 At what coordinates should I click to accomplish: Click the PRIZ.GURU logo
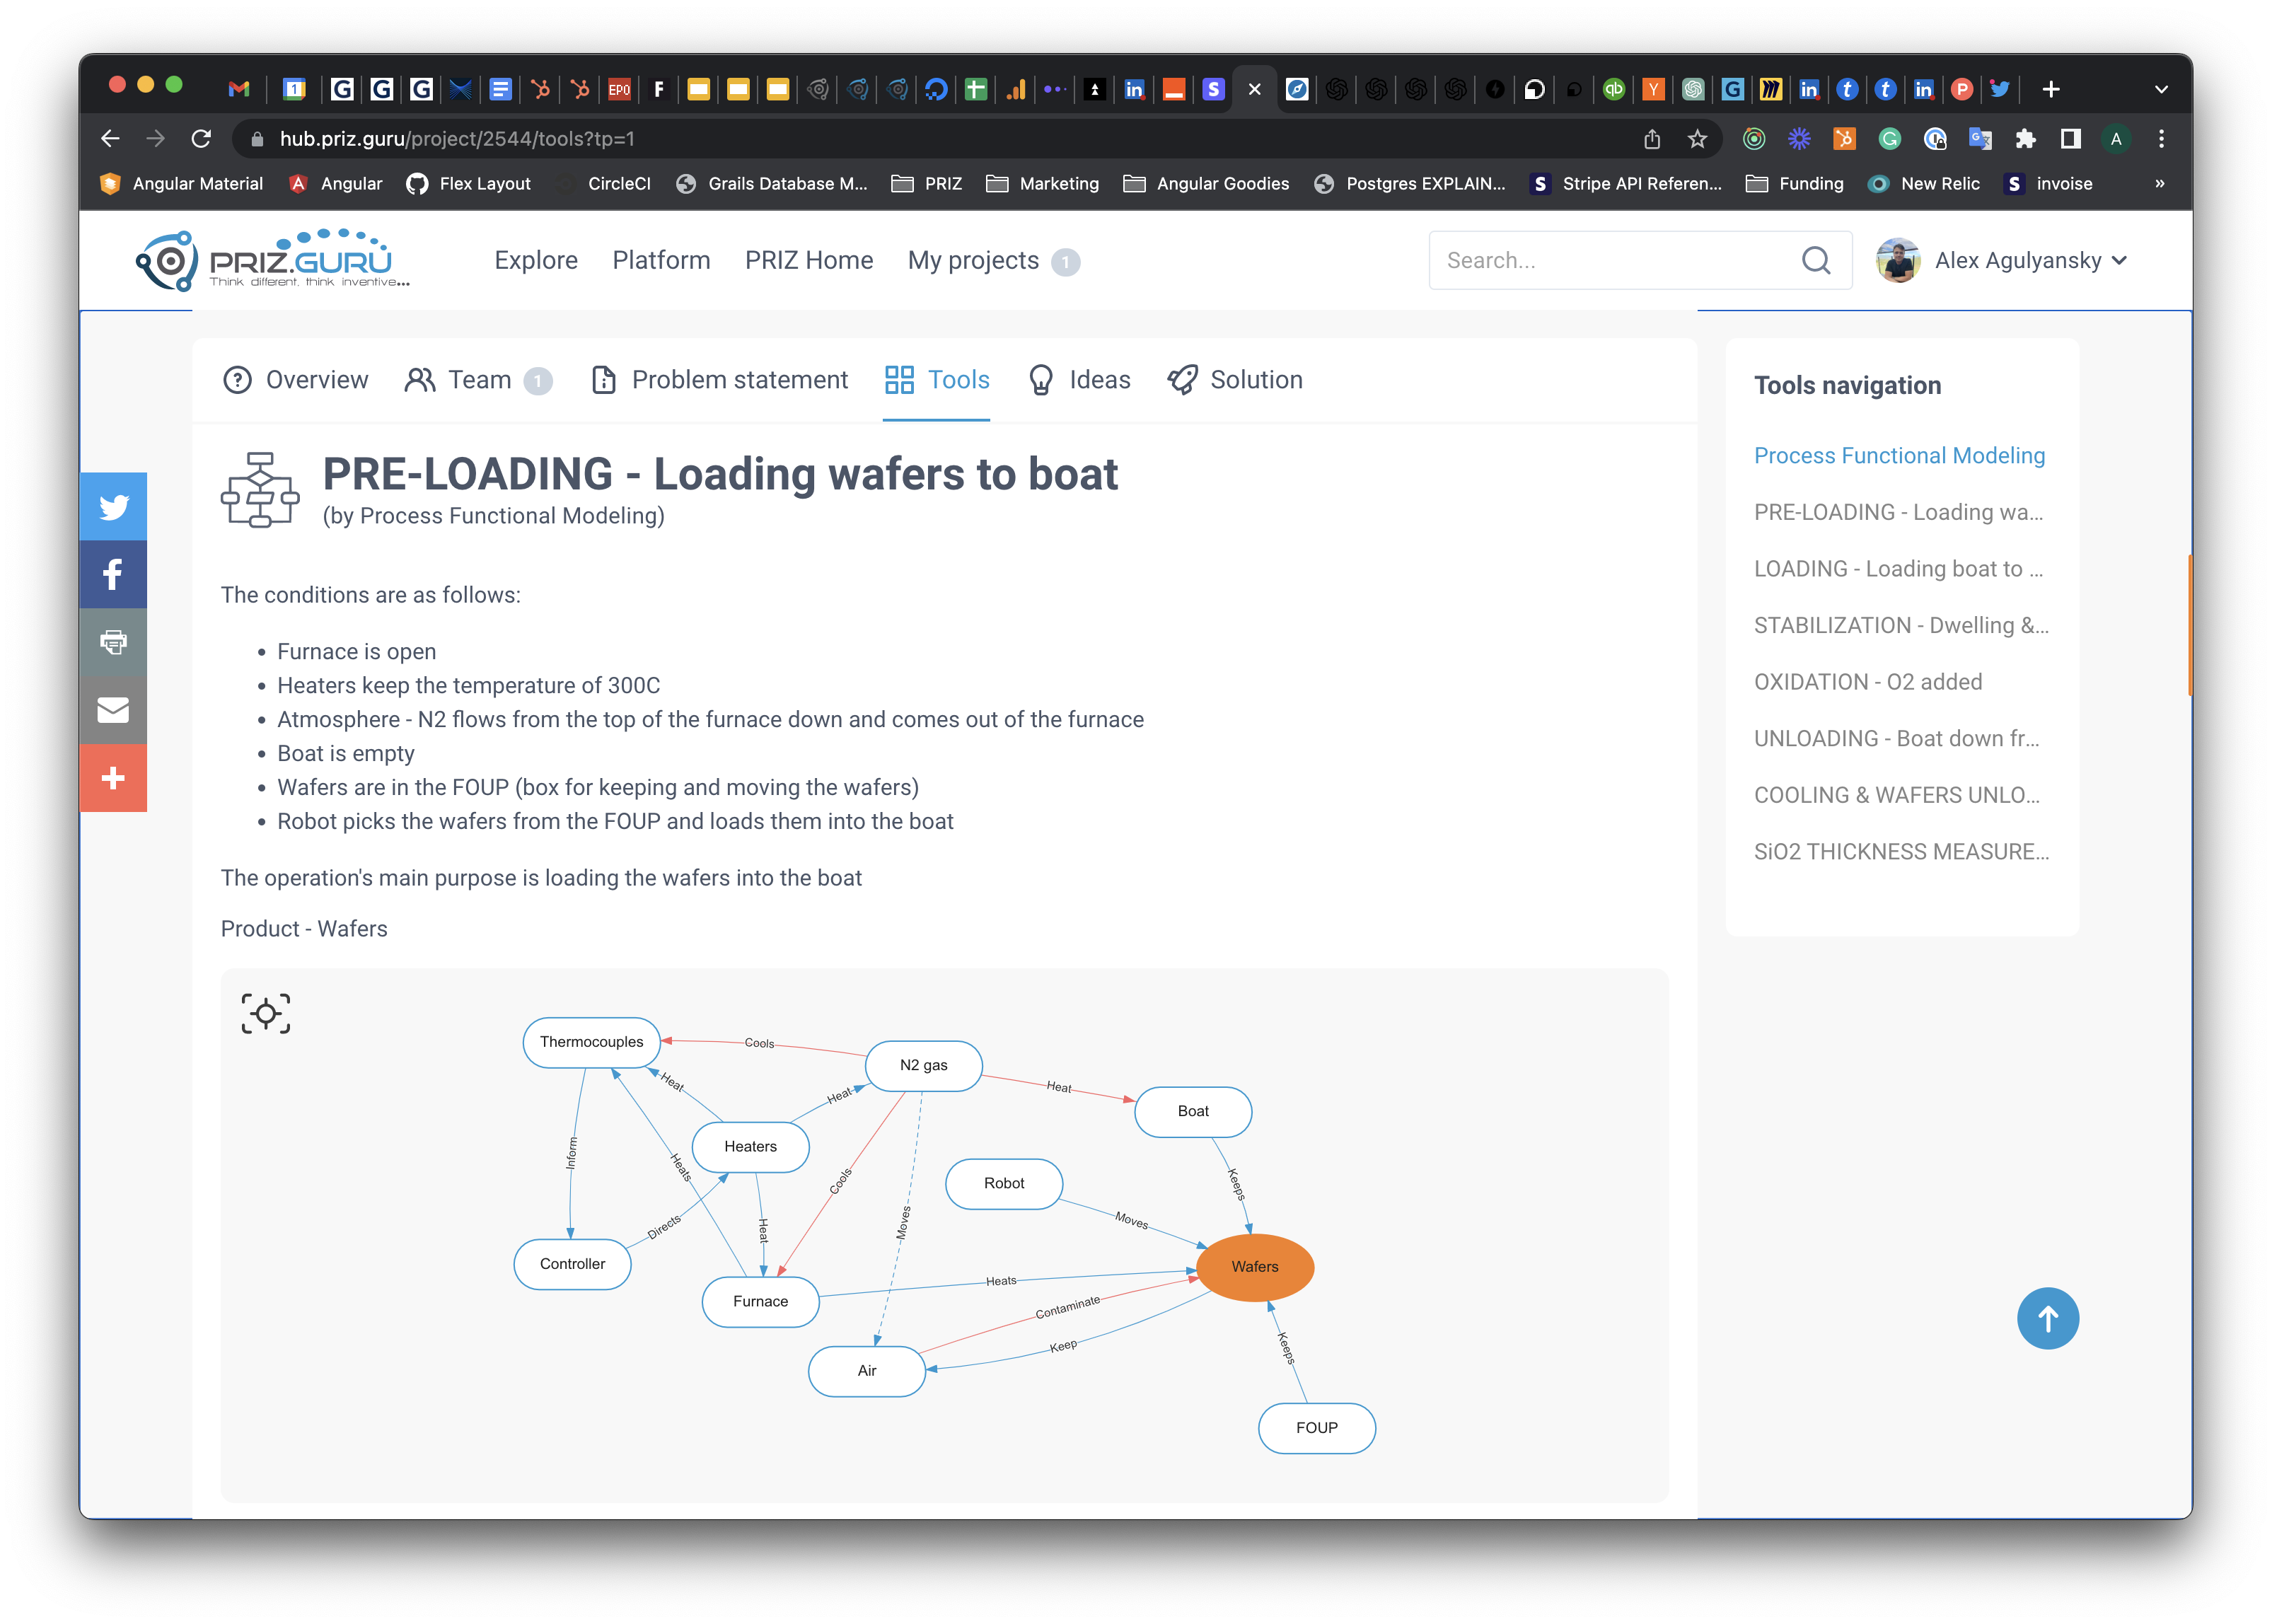[x=273, y=261]
